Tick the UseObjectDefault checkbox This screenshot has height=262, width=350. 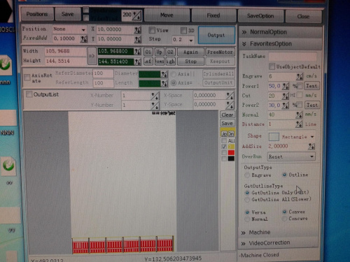coord(272,66)
